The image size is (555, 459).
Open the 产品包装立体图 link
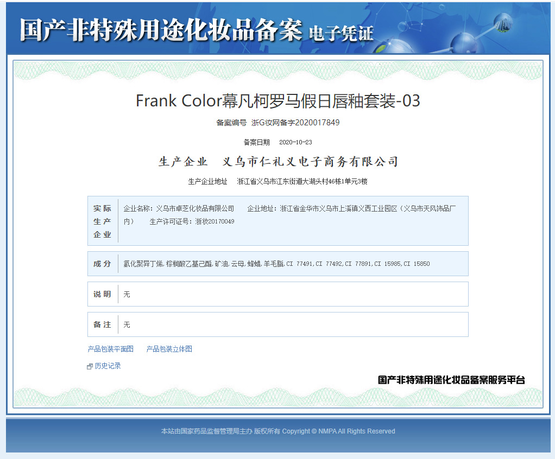pyautogui.click(x=169, y=349)
